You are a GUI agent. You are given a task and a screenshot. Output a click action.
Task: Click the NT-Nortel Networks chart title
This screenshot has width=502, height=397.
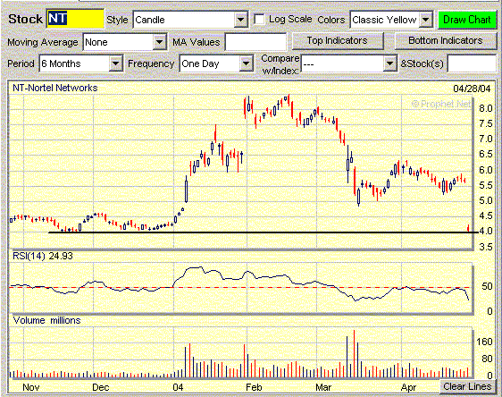54,88
